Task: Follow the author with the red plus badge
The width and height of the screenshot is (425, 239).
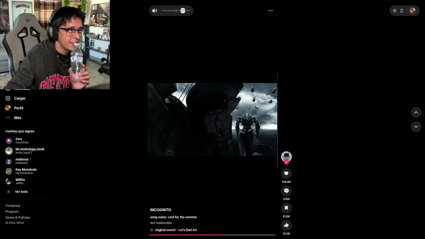Action: point(286,162)
